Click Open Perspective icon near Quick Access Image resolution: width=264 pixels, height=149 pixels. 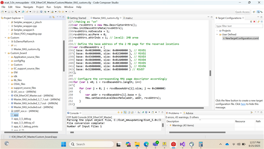point(254,12)
